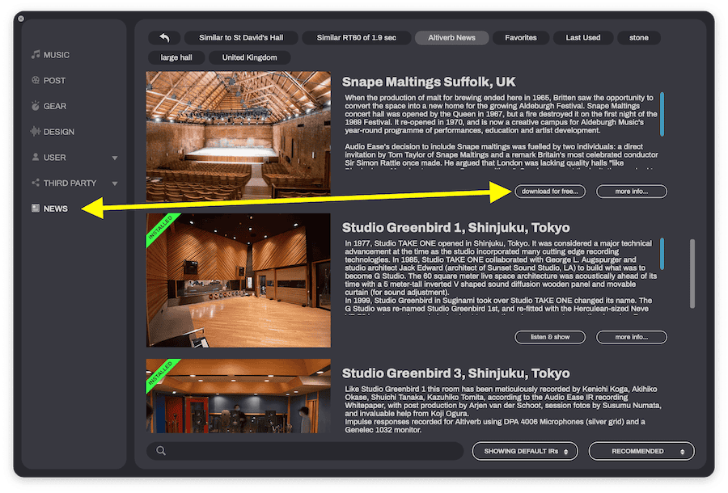
Task: Click the Snape Maltings hall photo
Action: click(239, 136)
